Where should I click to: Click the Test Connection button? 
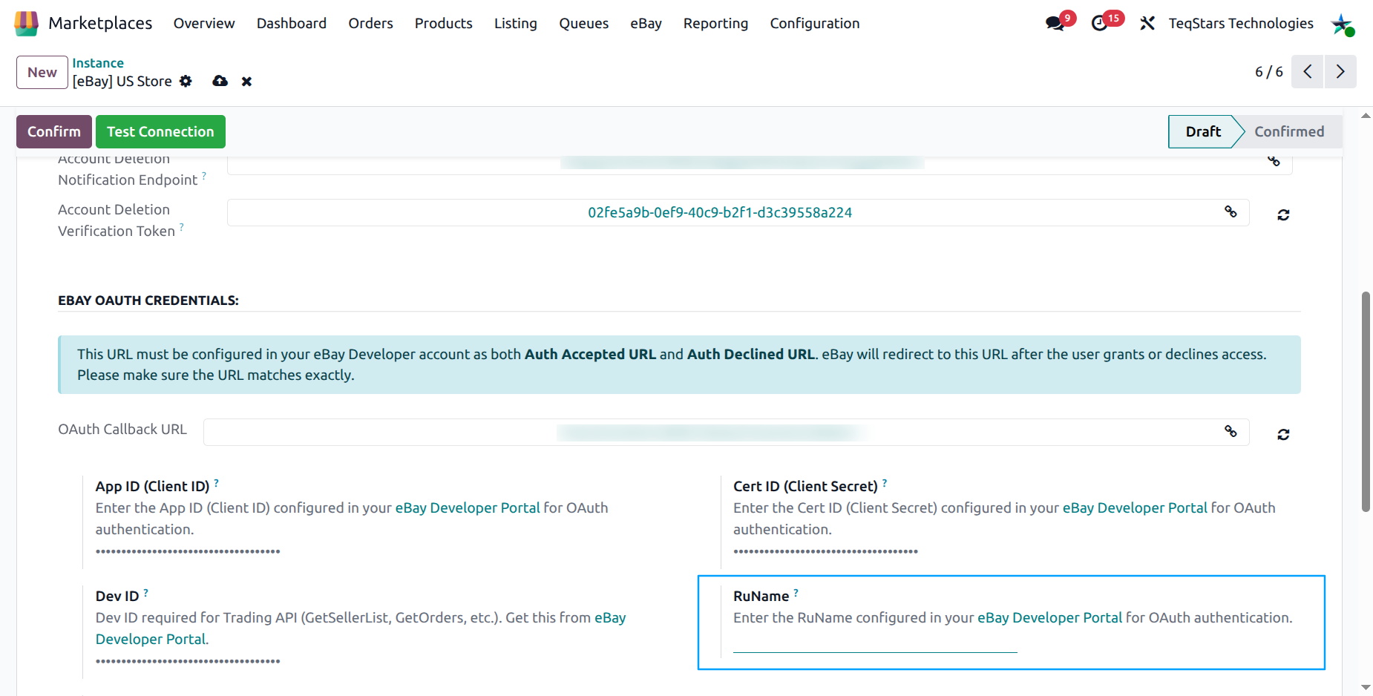coord(160,131)
